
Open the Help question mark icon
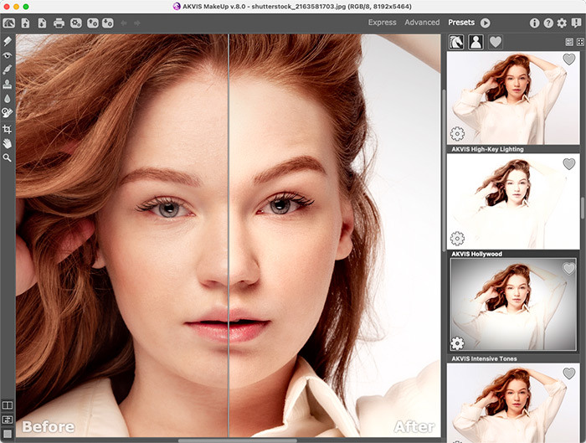coord(548,23)
